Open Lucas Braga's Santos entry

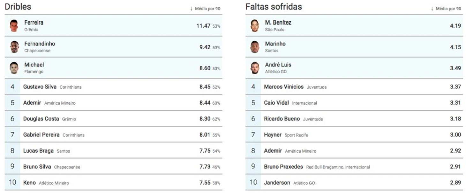38,151
